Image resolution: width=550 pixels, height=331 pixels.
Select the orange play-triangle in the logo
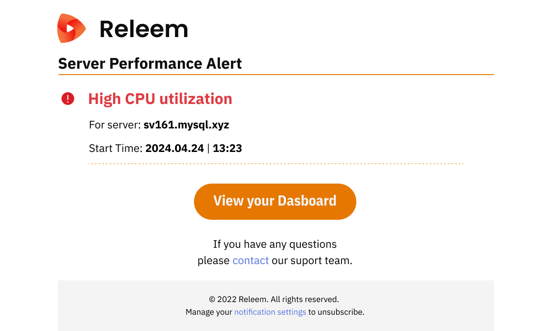[71, 28]
